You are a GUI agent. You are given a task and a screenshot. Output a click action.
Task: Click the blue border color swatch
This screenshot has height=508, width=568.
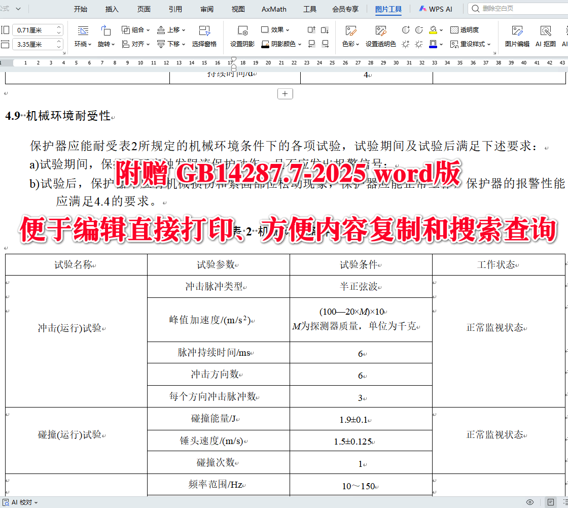[433, 46]
